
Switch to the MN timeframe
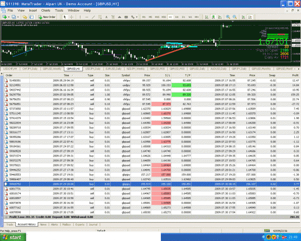pos(196,17)
